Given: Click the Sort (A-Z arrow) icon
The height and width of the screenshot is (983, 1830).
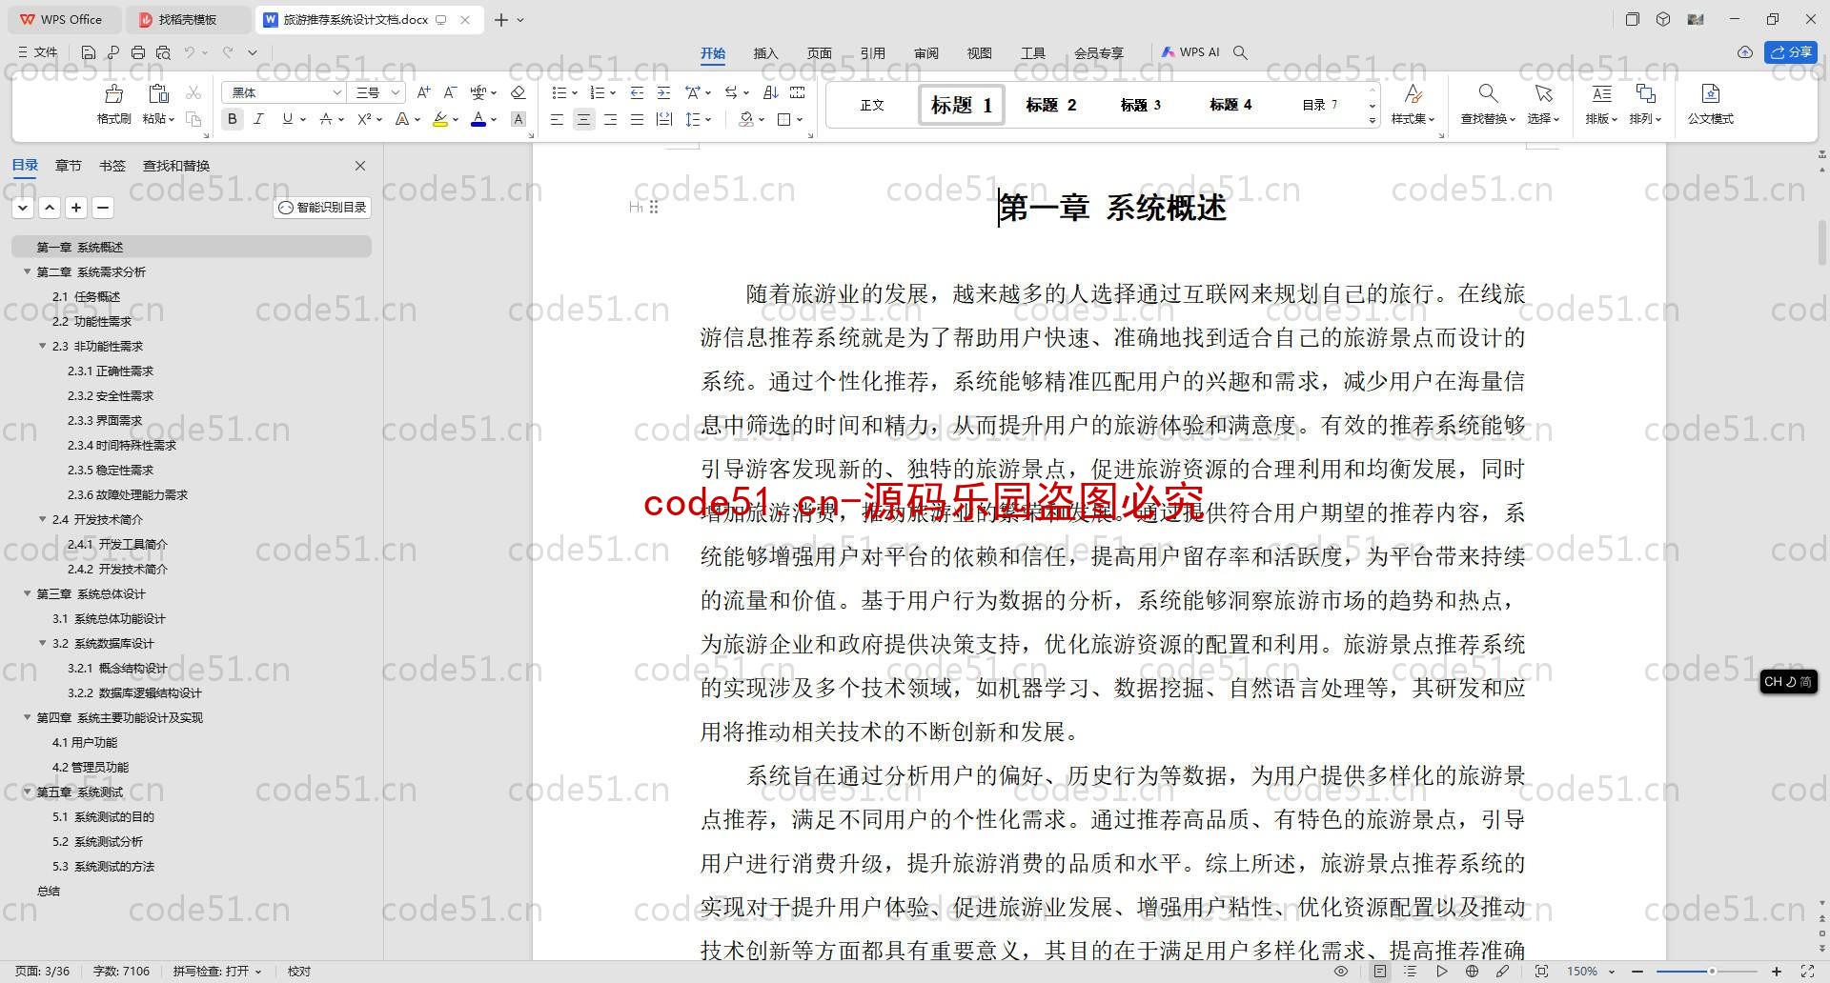Looking at the screenshot, I should click(x=771, y=92).
